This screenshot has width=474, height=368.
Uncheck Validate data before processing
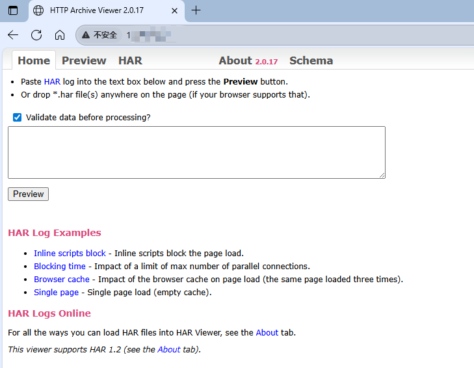pos(18,117)
